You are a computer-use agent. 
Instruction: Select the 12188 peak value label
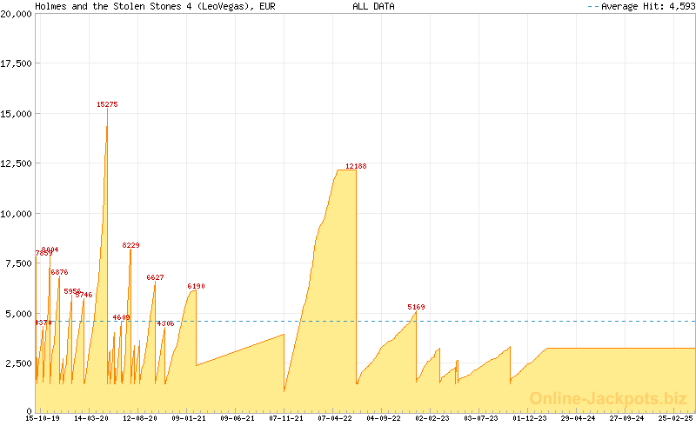[356, 166]
